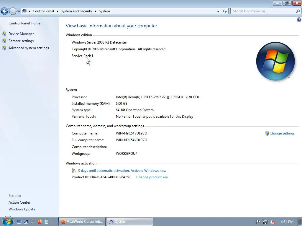
Task: Open Remote settings link
Action: click(21, 41)
